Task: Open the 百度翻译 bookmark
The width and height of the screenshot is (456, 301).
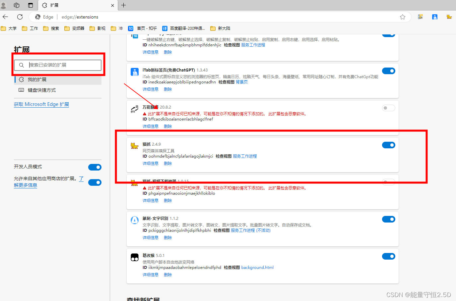Action: pos(184,28)
